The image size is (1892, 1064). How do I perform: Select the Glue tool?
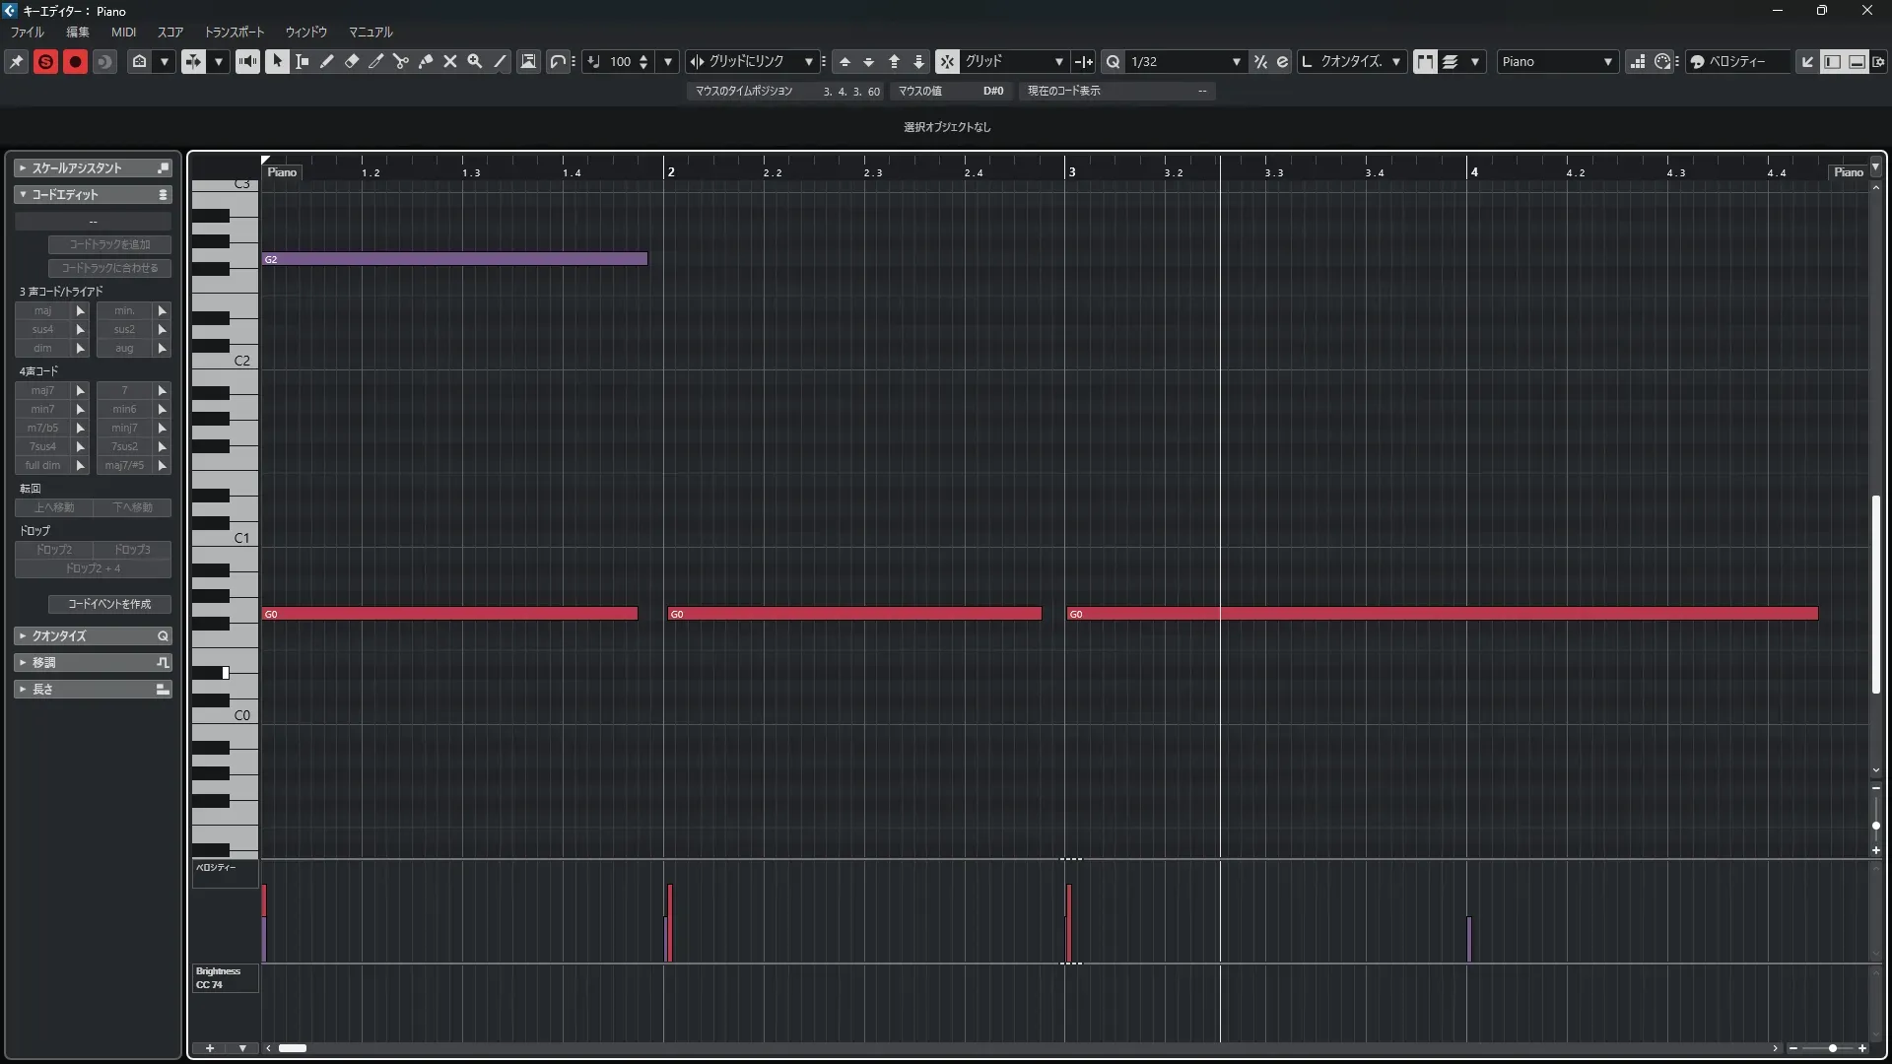coord(426,61)
